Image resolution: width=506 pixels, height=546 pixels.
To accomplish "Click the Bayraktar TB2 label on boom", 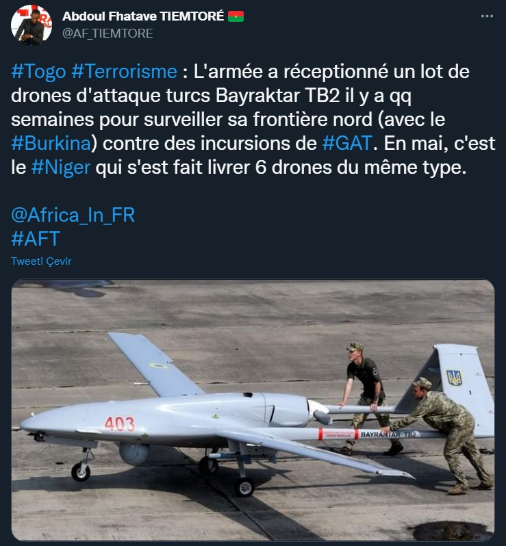I will click(x=388, y=434).
